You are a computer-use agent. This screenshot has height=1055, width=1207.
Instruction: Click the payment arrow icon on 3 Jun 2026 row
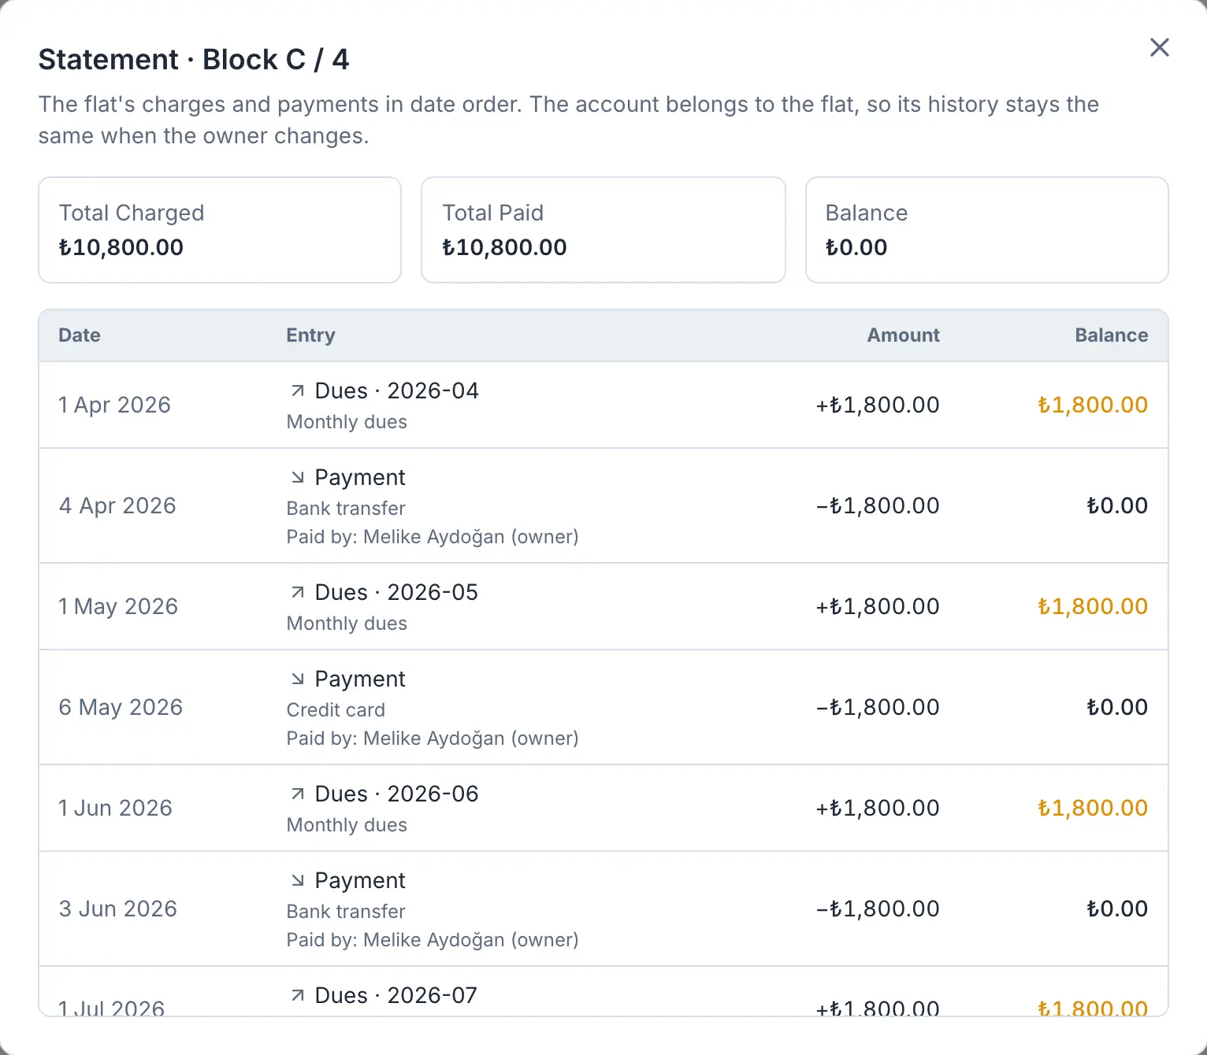(x=297, y=880)
